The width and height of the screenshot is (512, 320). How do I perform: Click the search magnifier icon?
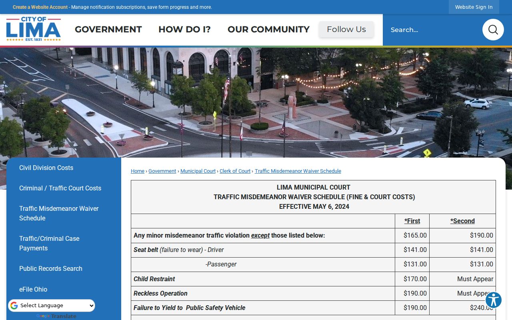pyautogui.click(x=493, y=30)
